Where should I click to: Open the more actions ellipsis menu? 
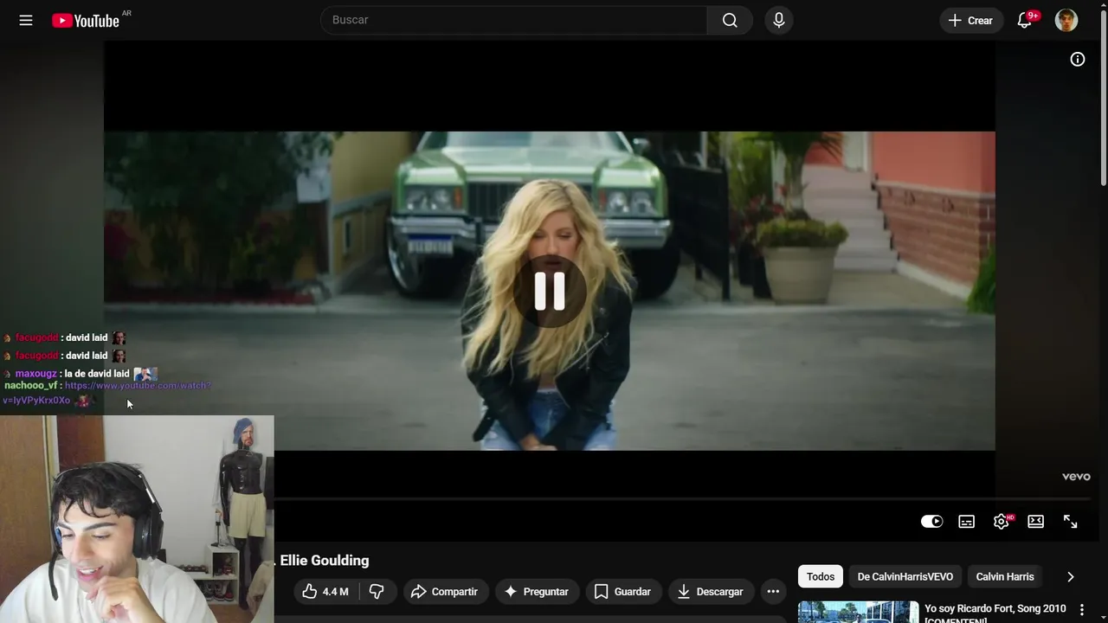point(773,592)
